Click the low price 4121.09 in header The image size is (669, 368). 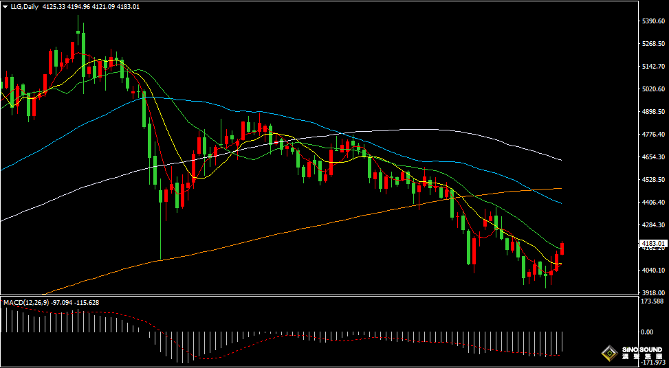tap(104, 6)
